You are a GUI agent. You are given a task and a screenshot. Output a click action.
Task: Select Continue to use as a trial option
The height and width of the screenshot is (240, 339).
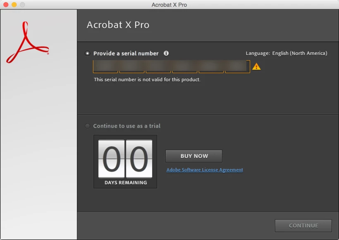[x=87, y=126]
